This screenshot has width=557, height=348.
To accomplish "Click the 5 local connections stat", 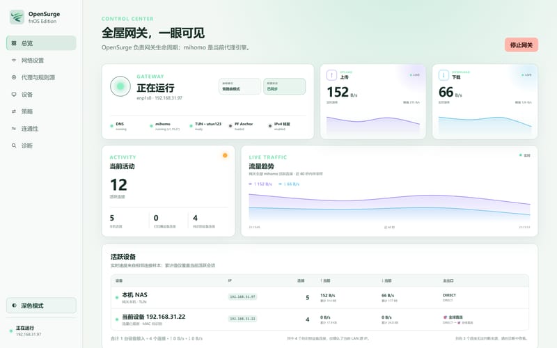I will pos(116,221).
